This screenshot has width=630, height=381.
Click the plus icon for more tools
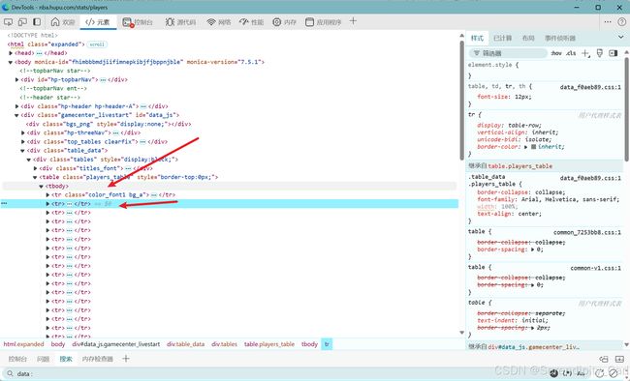click(x=353, y=21)
